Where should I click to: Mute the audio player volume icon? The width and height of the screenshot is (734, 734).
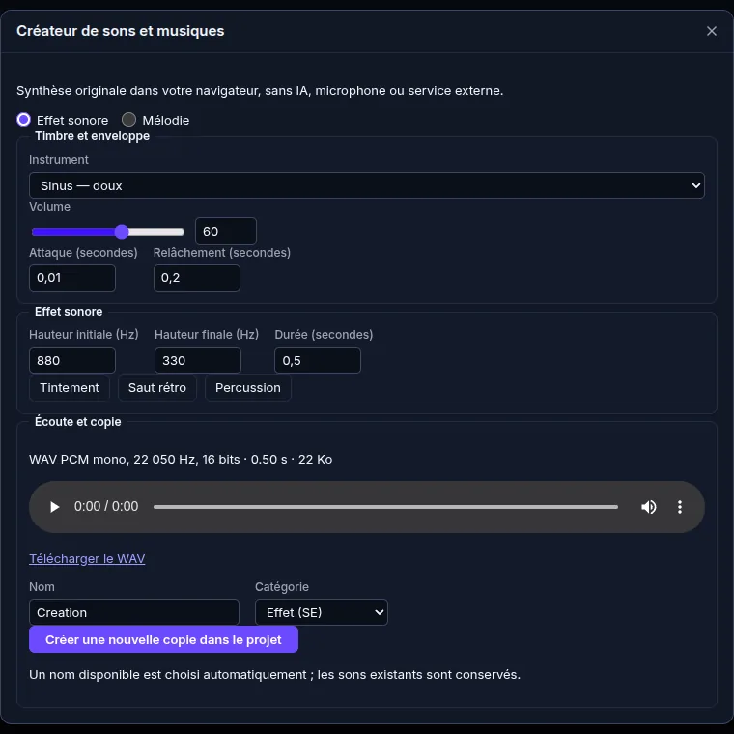point(648,507)
